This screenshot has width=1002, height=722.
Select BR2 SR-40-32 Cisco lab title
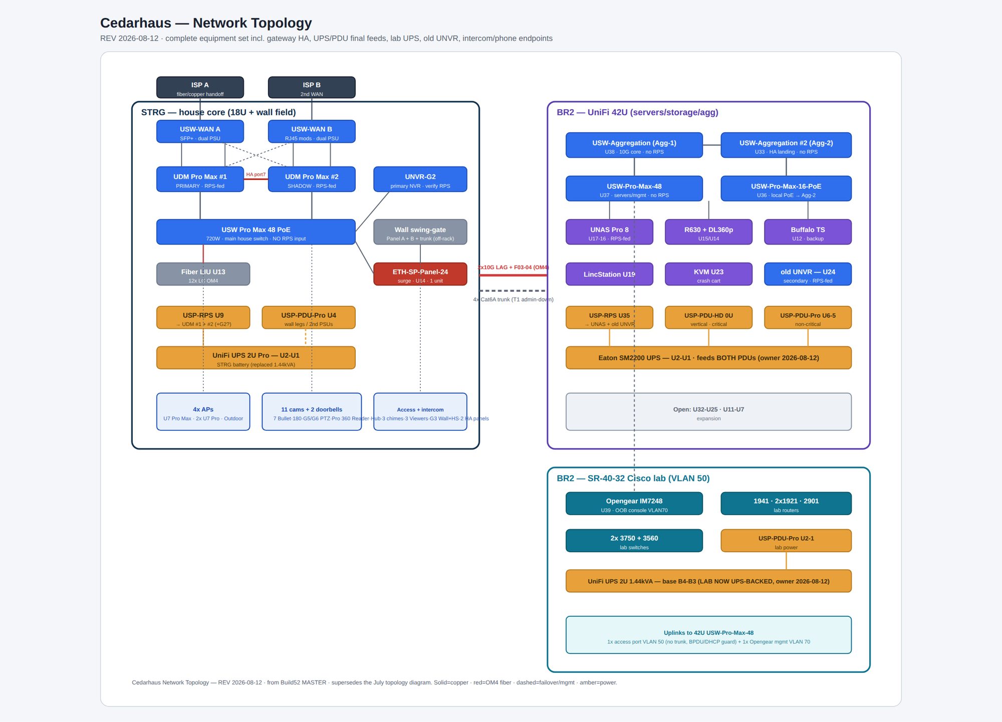click(x=633, y=478)
